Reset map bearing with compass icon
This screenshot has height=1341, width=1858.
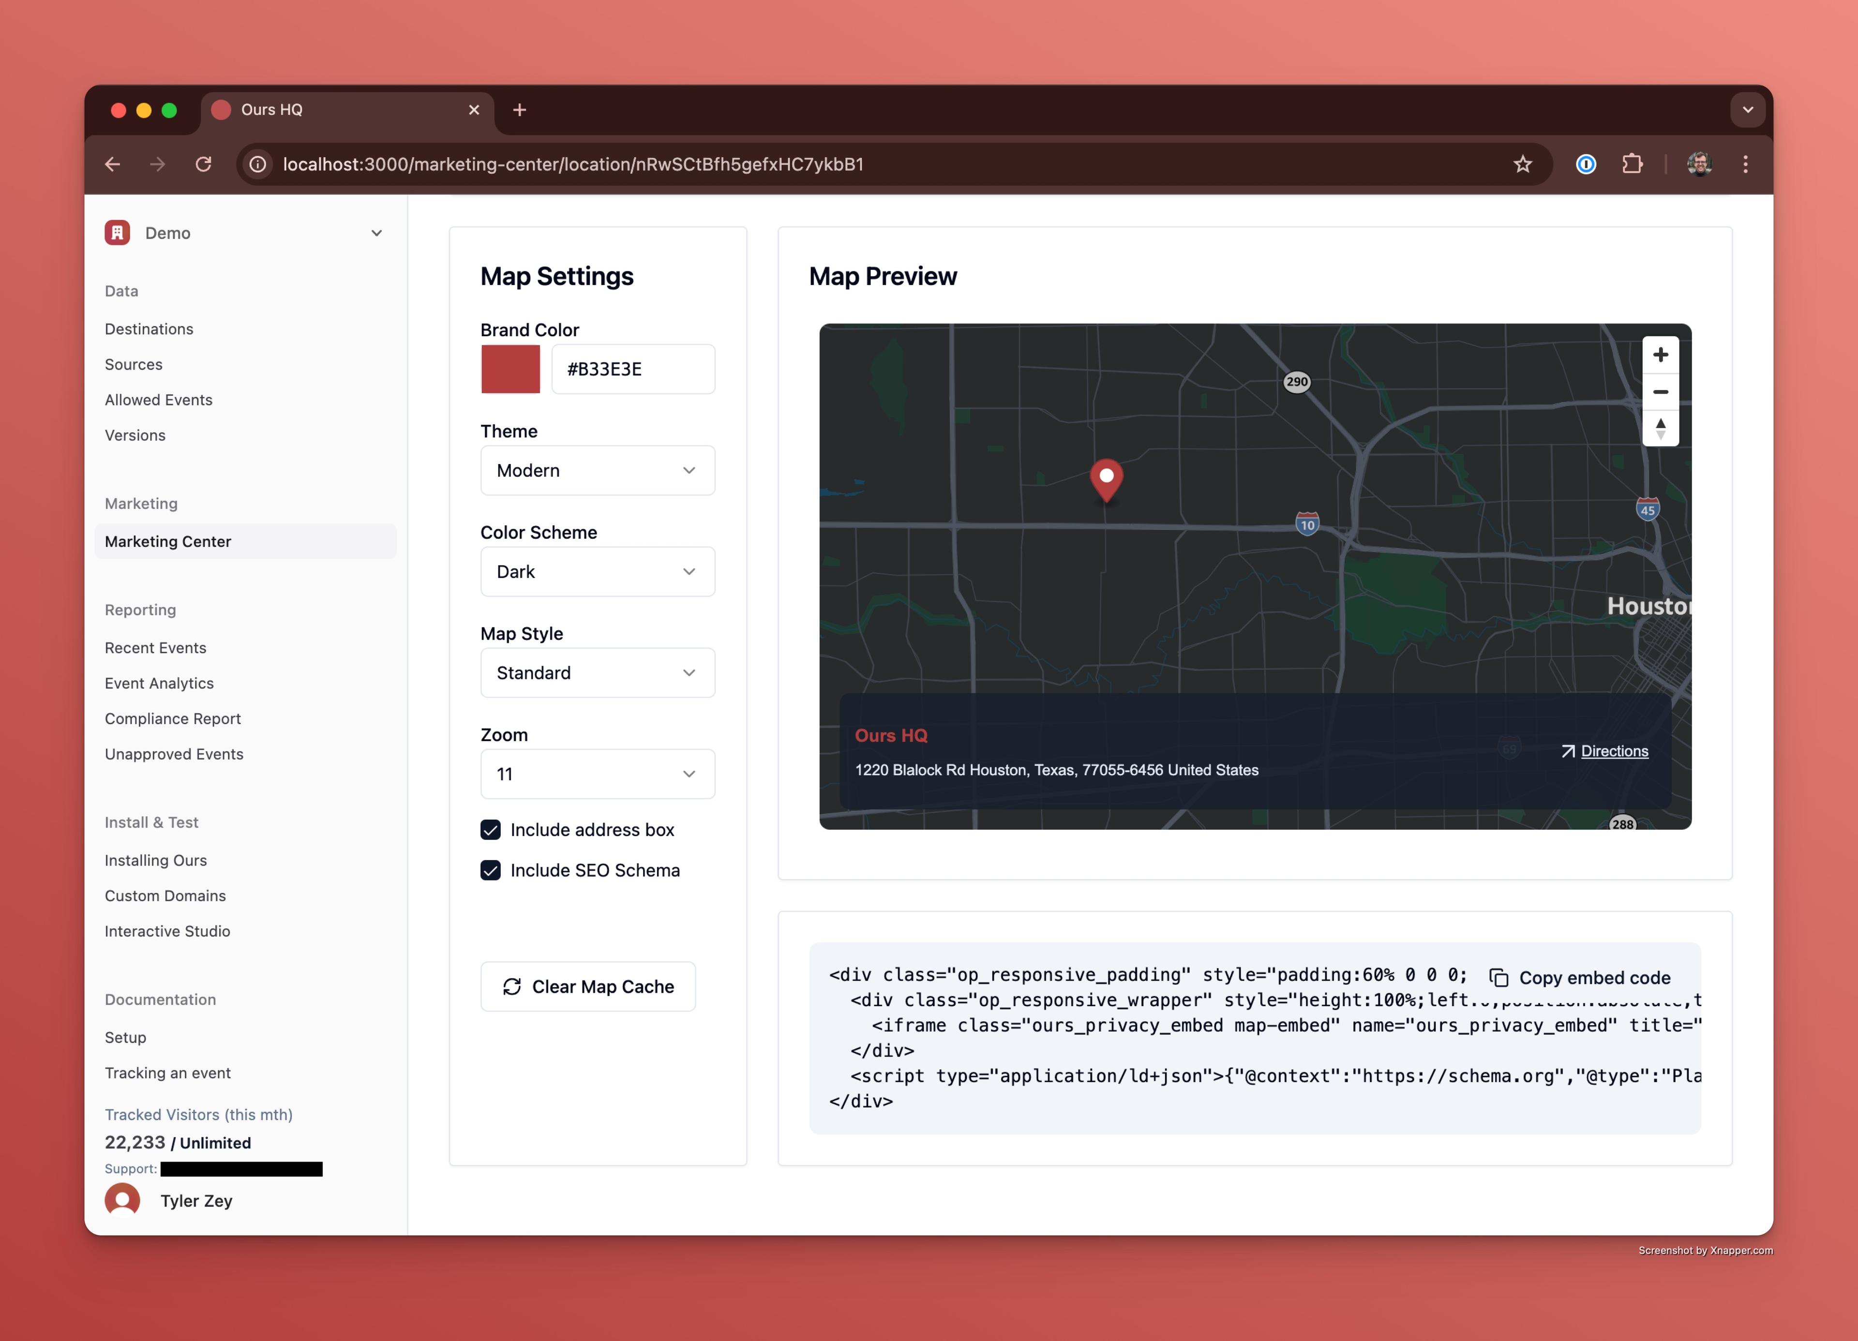1660,428
